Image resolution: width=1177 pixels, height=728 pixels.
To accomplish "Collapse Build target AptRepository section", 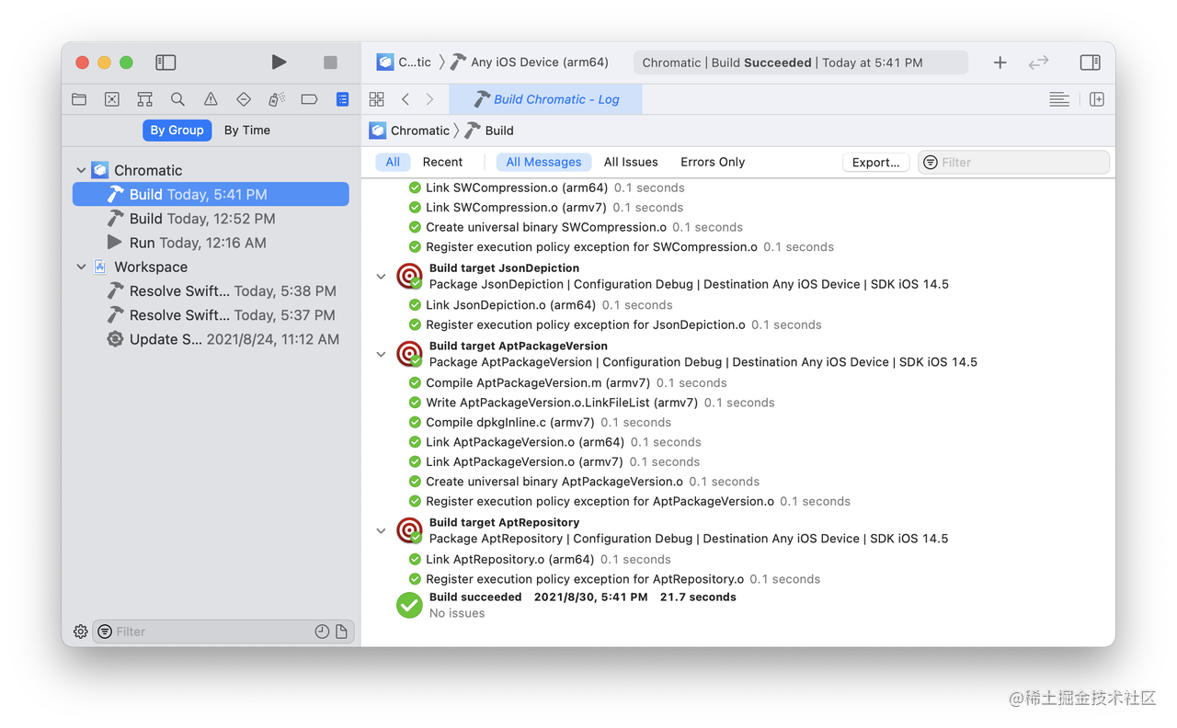I will click(x=381, y=530).
